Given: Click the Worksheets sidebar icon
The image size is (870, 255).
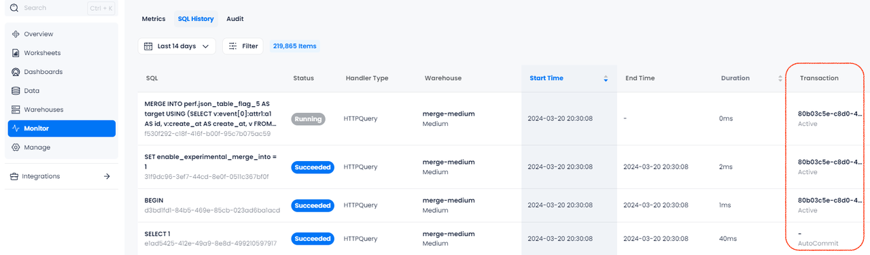Looking at the screenshot, I should coord(16,53).
